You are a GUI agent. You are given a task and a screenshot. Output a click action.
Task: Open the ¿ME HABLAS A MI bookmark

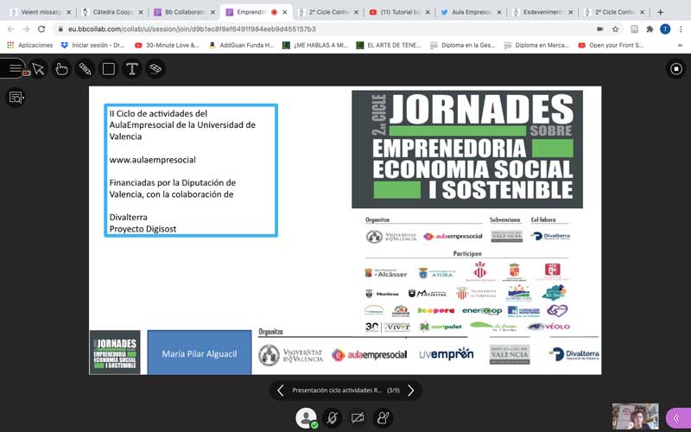pos(315,45)
